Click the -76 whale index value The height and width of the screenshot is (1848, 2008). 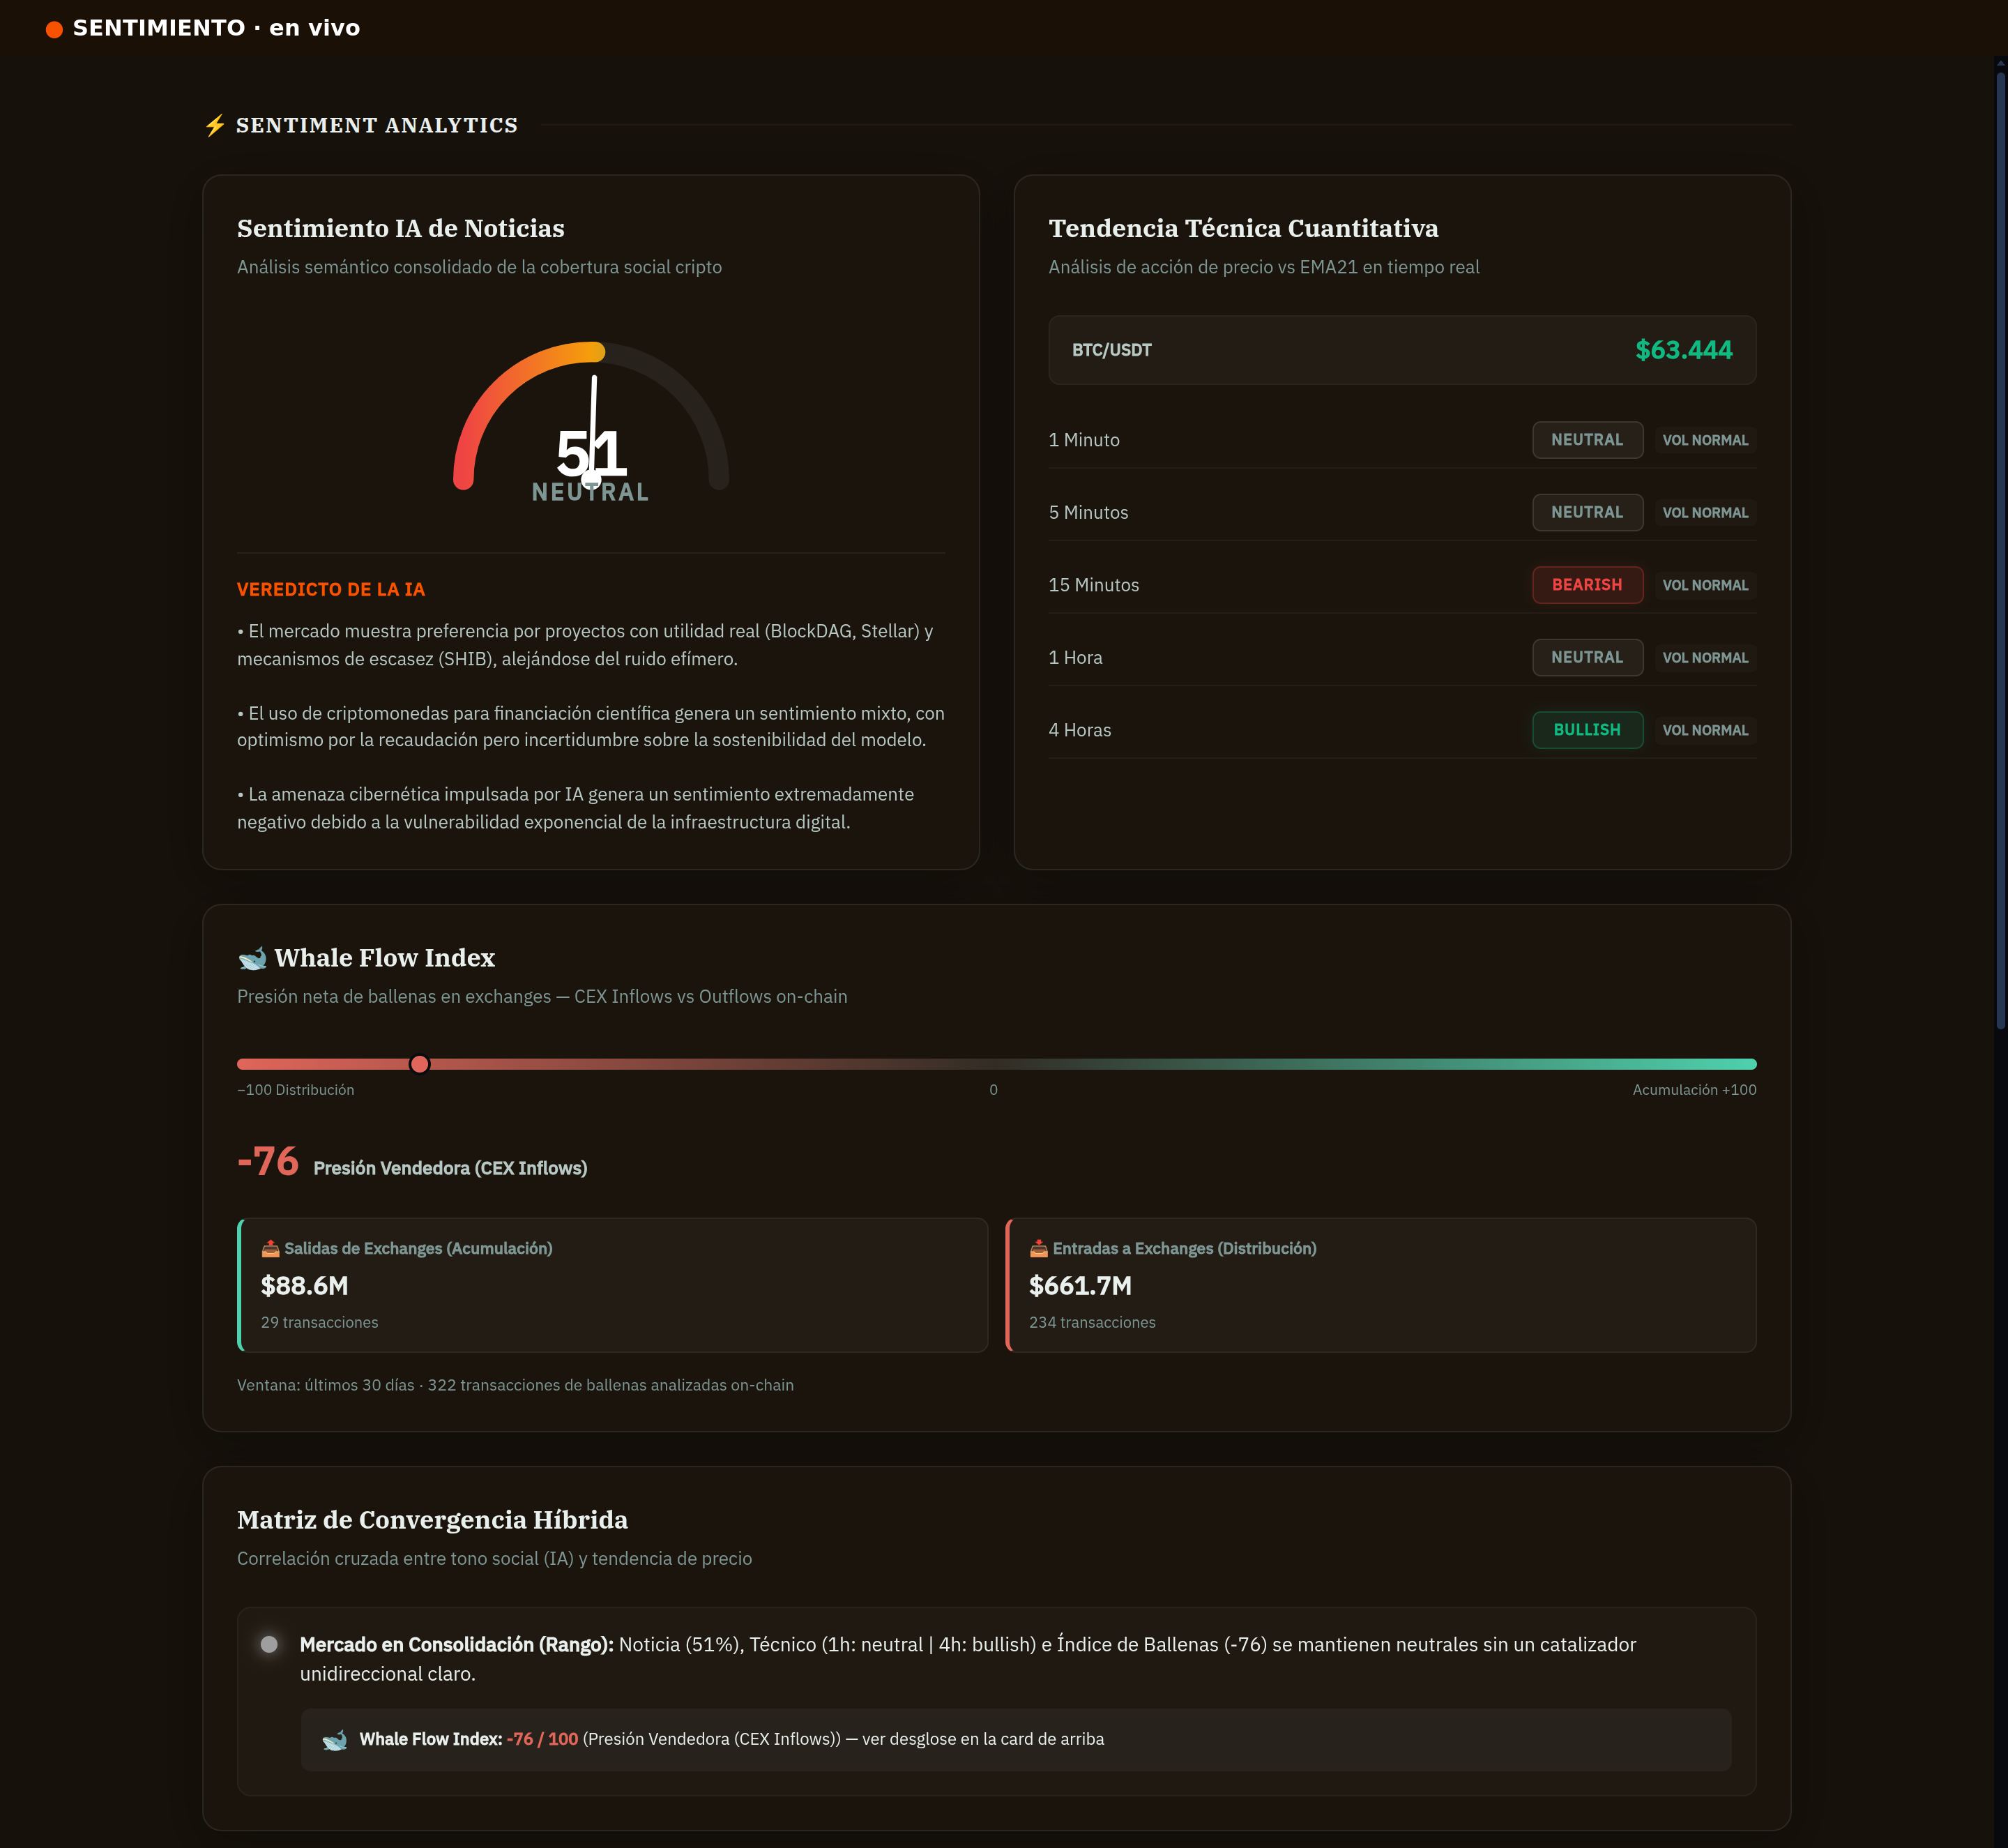pyautogui.click(x=268, y=1162)
